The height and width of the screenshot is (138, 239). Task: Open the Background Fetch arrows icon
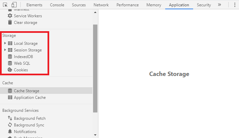click(10, 118)
